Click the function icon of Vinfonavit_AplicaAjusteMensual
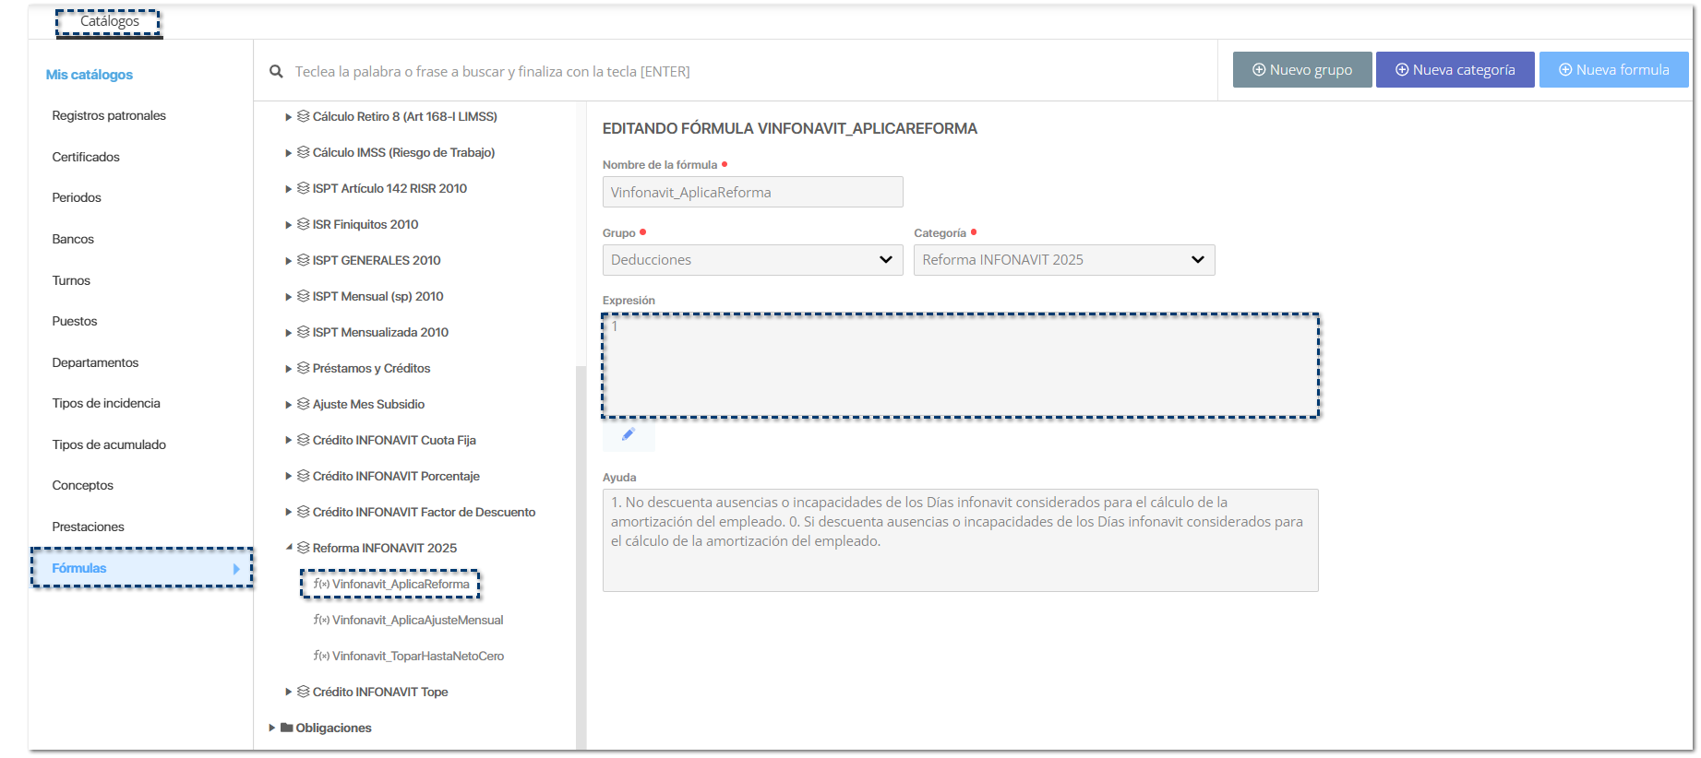1701x758 pixels. tap(320, 620)
